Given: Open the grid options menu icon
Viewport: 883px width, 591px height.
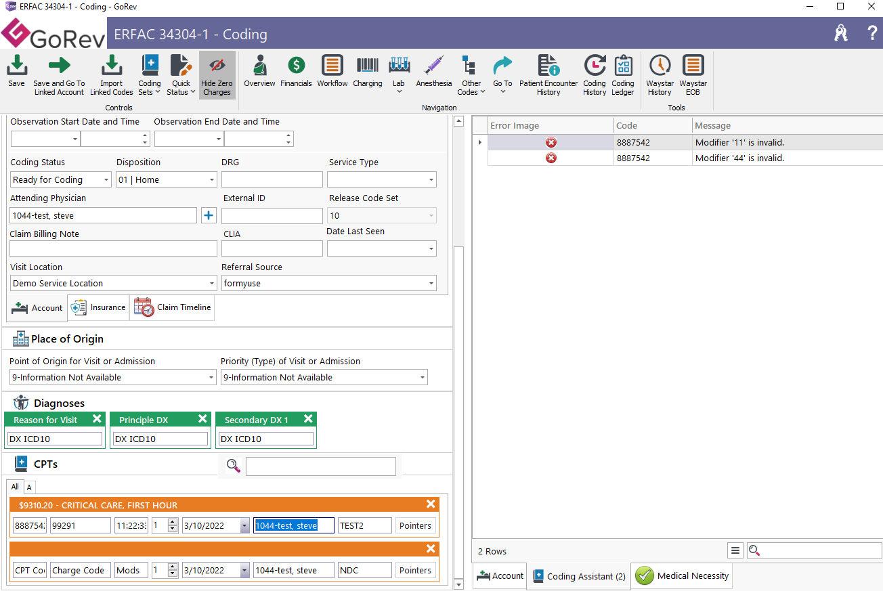Looking at the screenshot, I should click(x=735, y=551).
